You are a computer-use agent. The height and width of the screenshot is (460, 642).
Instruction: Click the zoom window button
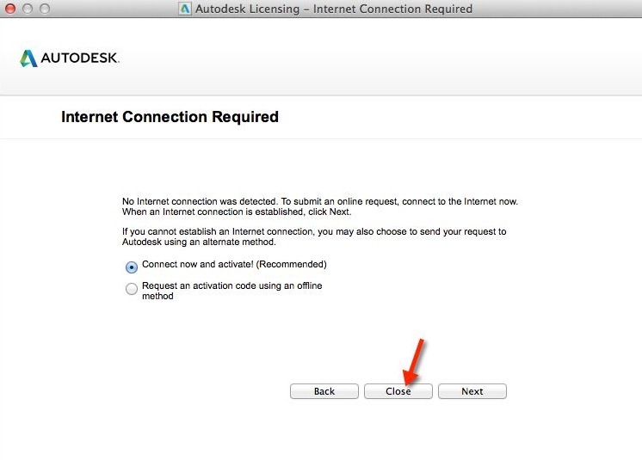click(45, 9)
